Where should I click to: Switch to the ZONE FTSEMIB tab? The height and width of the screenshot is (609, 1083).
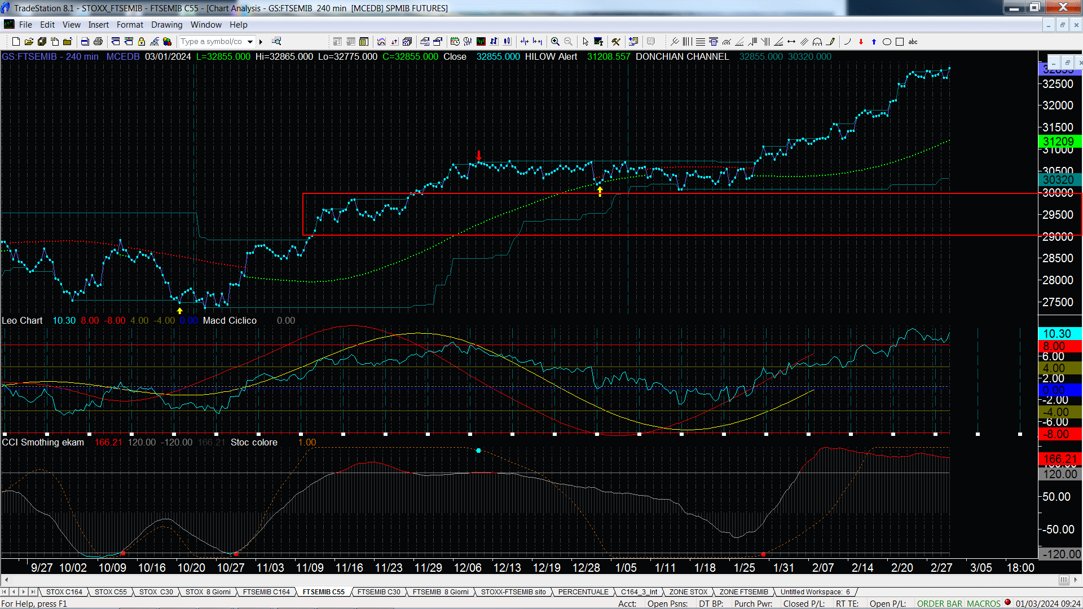coord(743,592)
